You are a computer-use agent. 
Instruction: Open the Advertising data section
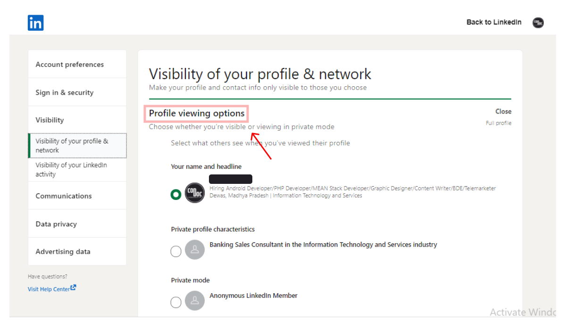coord(77,252)
